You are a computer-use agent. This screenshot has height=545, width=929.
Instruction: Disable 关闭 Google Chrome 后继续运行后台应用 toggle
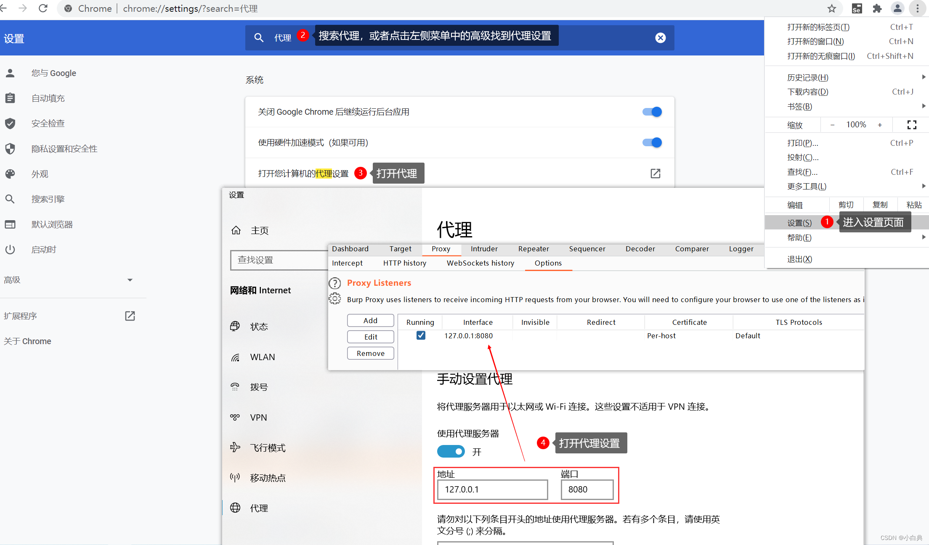point(651,111)
